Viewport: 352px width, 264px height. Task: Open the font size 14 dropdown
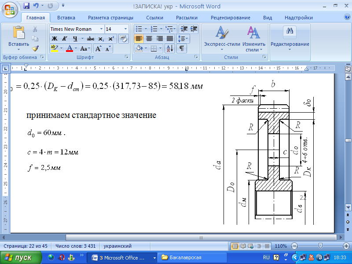click(x=125, y=29)
